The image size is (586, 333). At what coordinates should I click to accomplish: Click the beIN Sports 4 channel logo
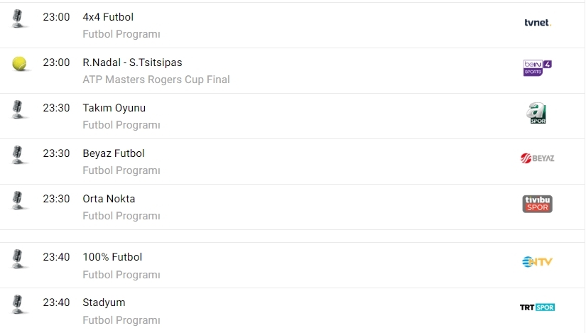tap(537, 68)
